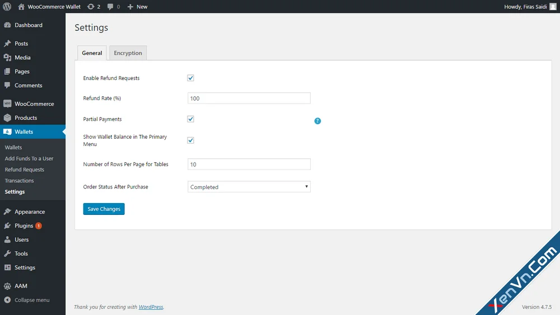The width and height of the screenshot is (560, 315).
Task: Open the Order Status After Purchase dropdown
Action: coord(249,186)
